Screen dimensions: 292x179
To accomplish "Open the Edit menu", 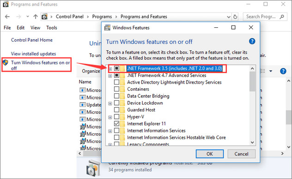I will click(x=20, y=28).
